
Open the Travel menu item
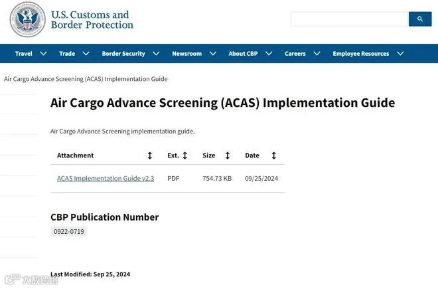[x=24, y=53]
